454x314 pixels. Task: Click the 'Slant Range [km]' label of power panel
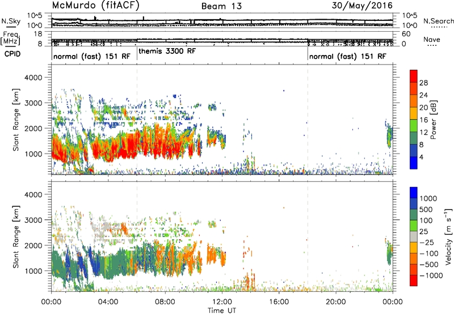tap(16, 120)
